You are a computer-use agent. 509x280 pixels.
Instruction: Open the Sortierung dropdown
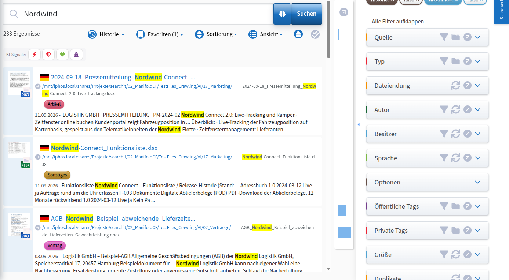[216, 34]
